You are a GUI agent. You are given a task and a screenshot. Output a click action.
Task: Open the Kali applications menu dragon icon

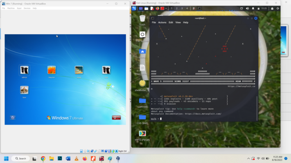tap(134, 8)
